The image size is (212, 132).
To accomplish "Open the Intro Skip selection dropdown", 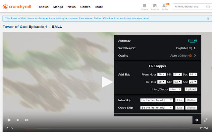I will click(157, 100).
